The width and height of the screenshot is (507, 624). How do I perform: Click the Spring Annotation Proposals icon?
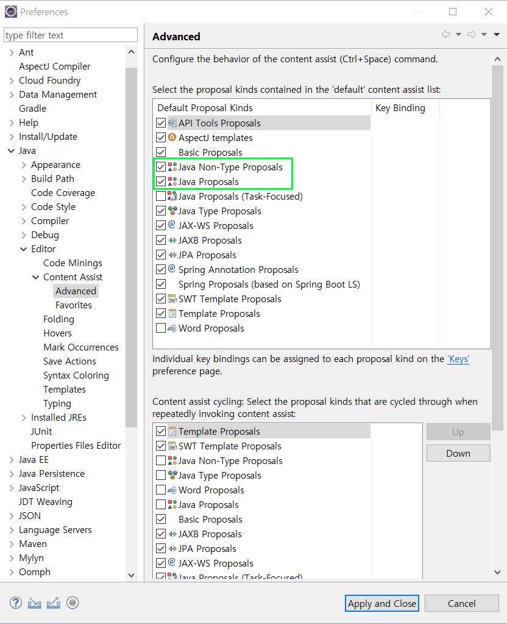tap(172, 269)
